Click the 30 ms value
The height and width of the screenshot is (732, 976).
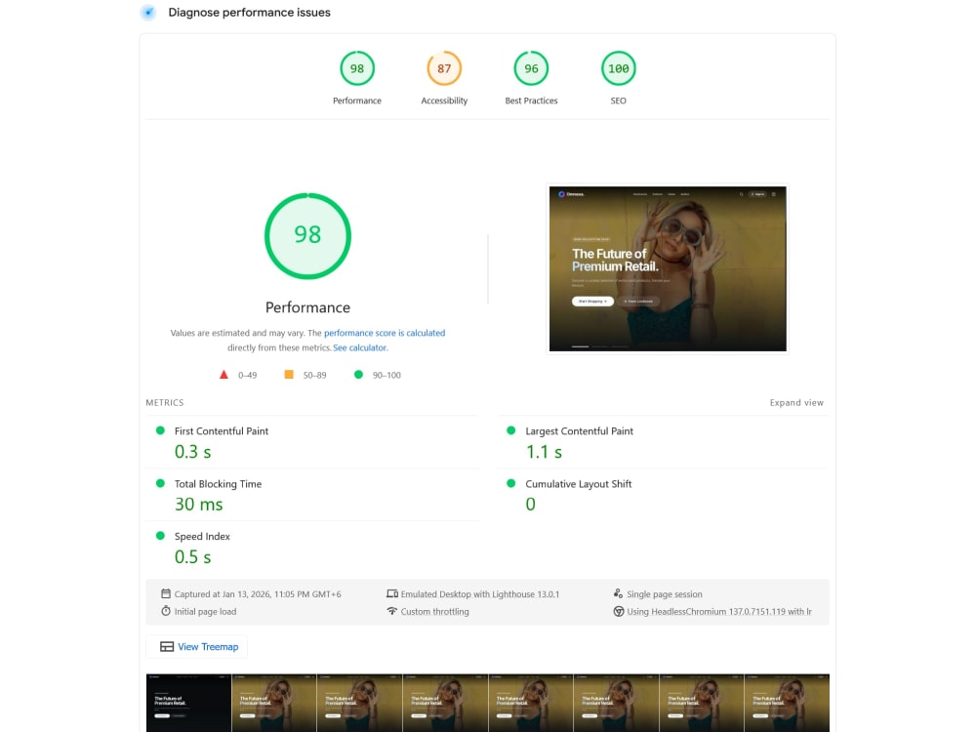point(198,505)
